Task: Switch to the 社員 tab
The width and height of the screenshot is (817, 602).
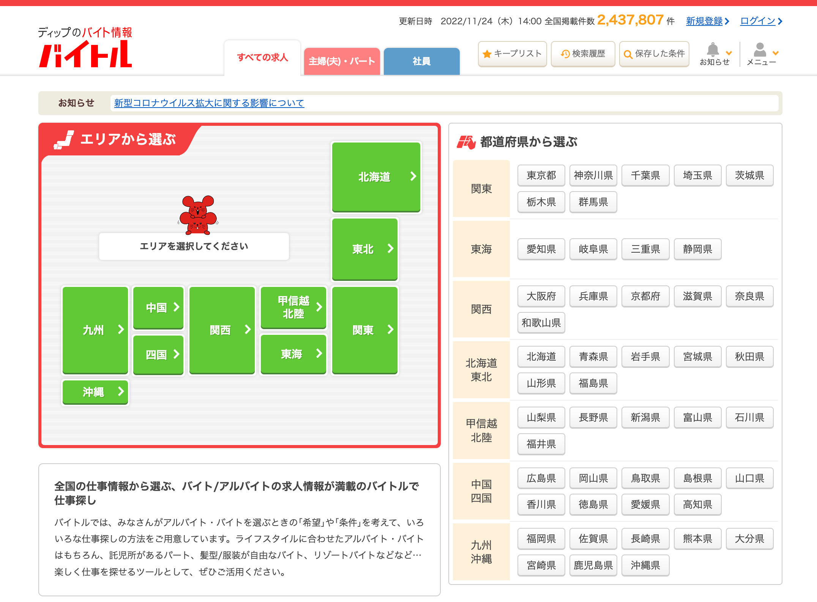Action: click(421, 61)
